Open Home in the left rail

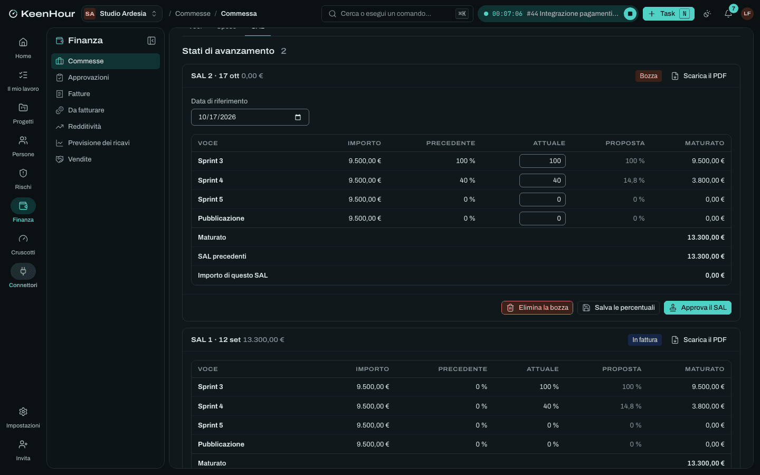(x=23, y=48)
